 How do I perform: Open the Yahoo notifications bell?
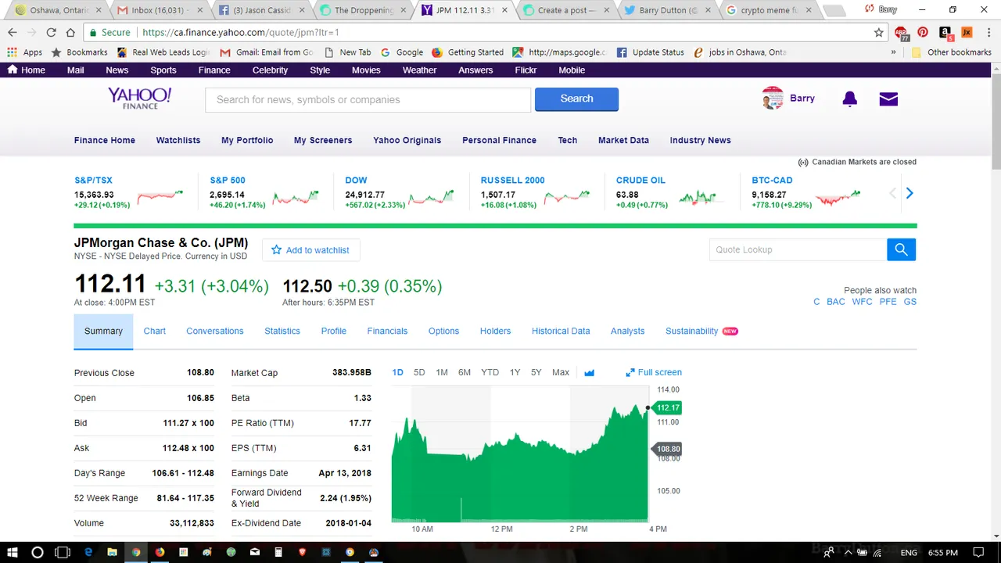[850, 99]
